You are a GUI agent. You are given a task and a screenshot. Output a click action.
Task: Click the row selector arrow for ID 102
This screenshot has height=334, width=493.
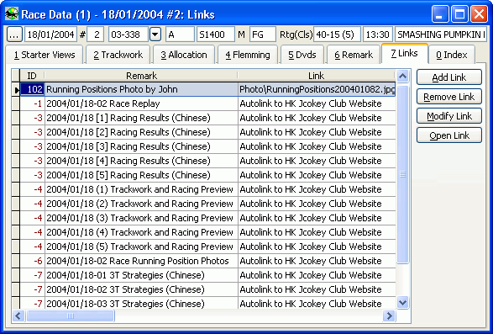click(x=16, y=89)
